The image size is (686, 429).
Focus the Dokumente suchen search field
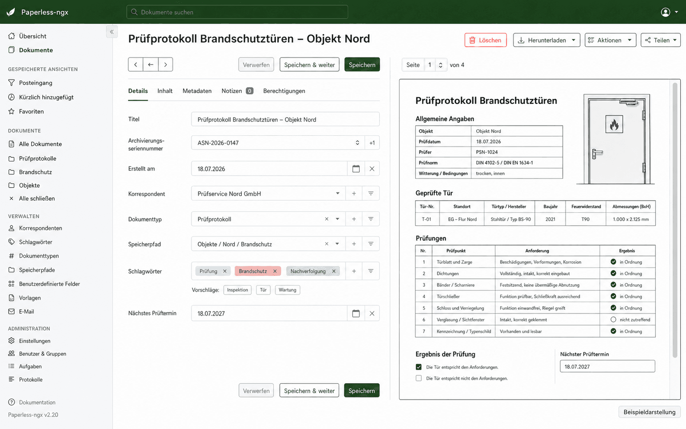pos(237,12)
